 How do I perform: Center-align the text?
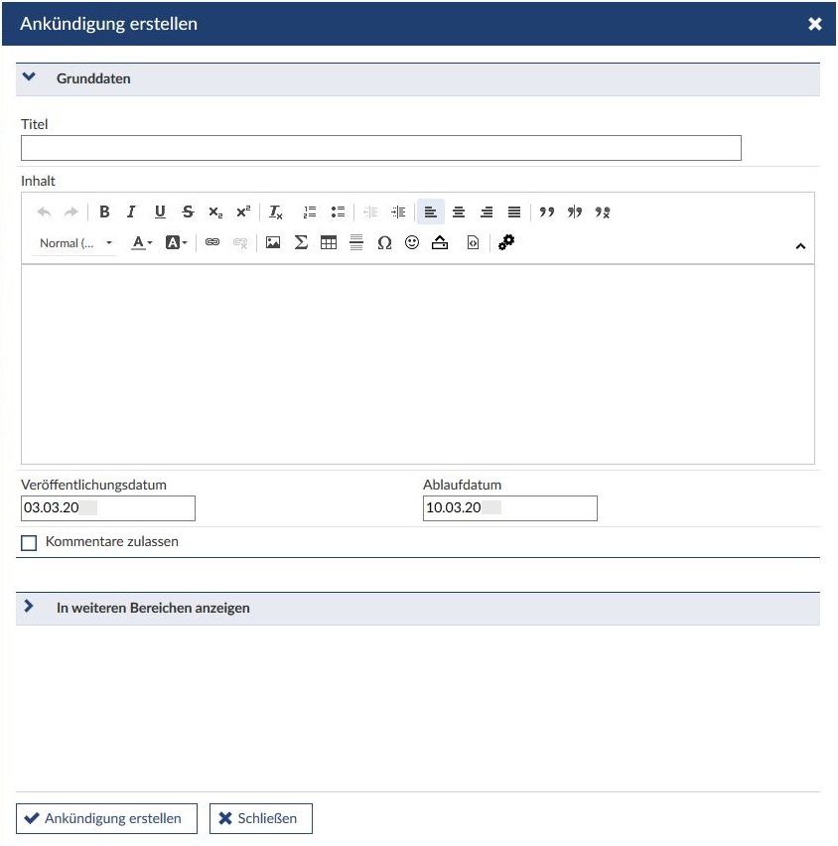pyautogui.click(x=459, y=211)
